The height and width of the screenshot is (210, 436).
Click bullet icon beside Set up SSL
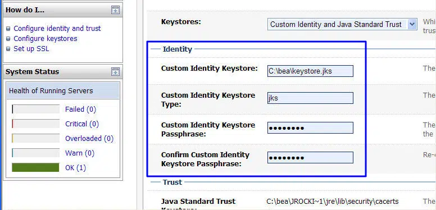click(8, 49)
